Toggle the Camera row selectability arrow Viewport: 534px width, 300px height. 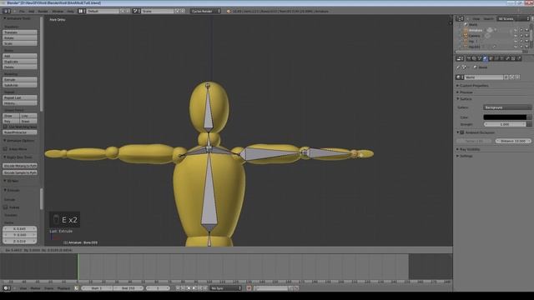pos(521,36)
